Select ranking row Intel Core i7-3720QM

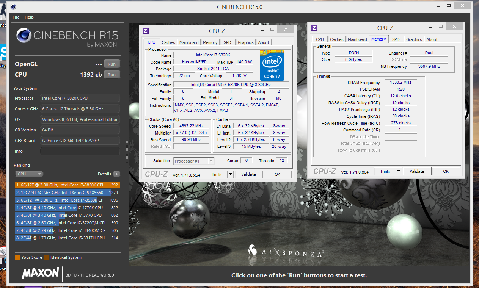click(67, 223)
